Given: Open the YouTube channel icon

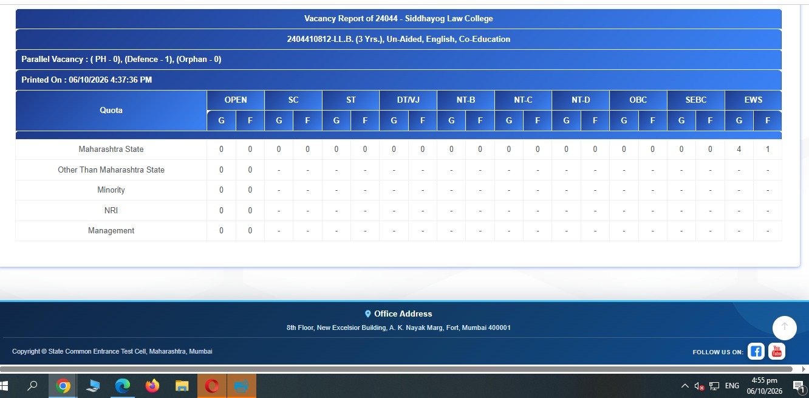Looking at the screenshot, I should [x=777, y=351].
